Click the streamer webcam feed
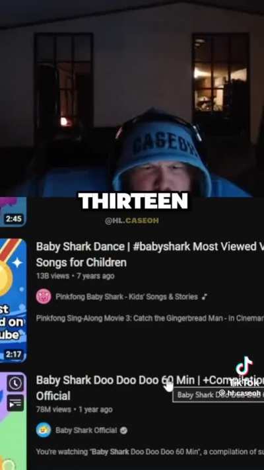This screenshot has height=470, width=264. coord(132,98)
